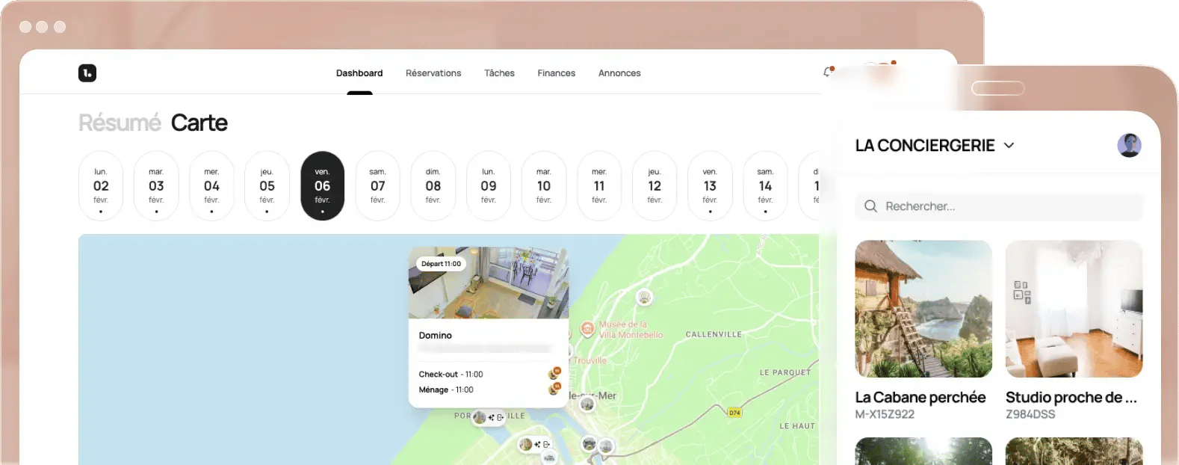This screenshot has width=1179, height=465.
Task: Open the Dashboard tab
Action: pyautogui.click(x=359, y=73)
